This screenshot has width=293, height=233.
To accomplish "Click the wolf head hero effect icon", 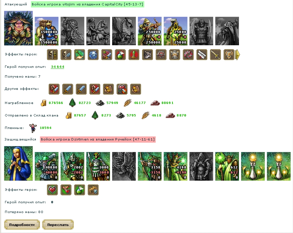I will 148,55.
